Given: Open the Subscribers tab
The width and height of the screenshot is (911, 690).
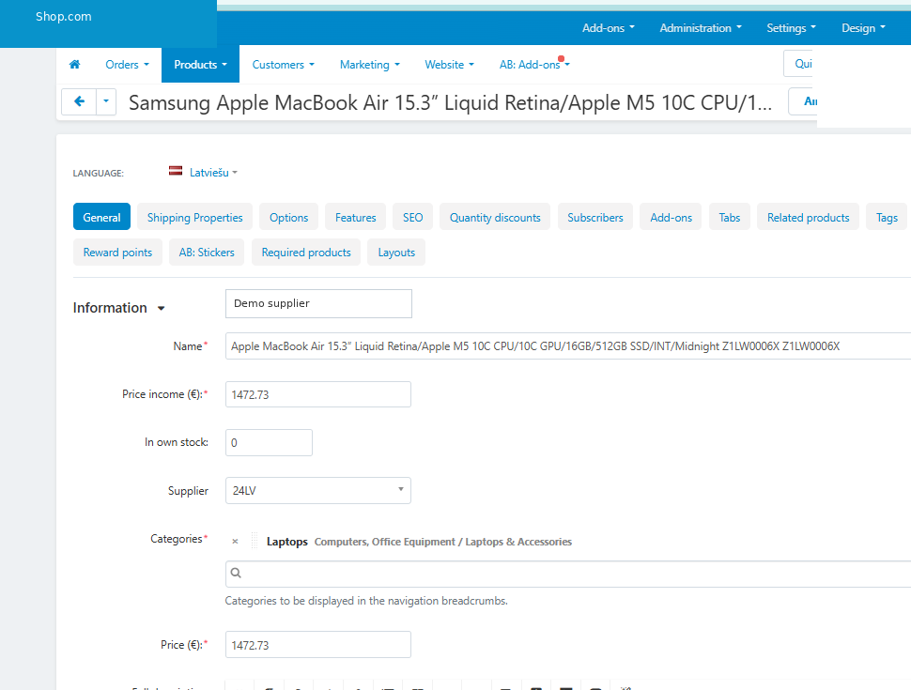Looking at the screenshot, I should [594, 217].
